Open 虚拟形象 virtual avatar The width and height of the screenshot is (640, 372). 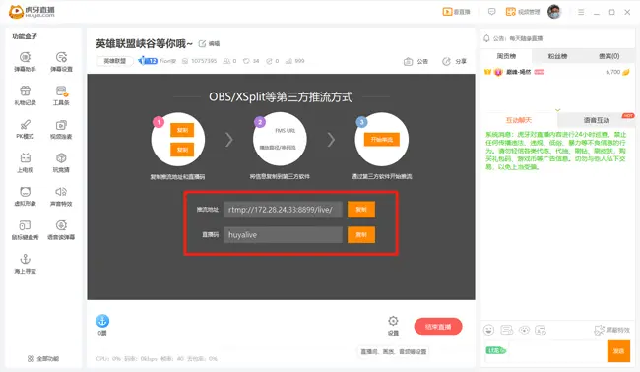[x=25, y=197]
